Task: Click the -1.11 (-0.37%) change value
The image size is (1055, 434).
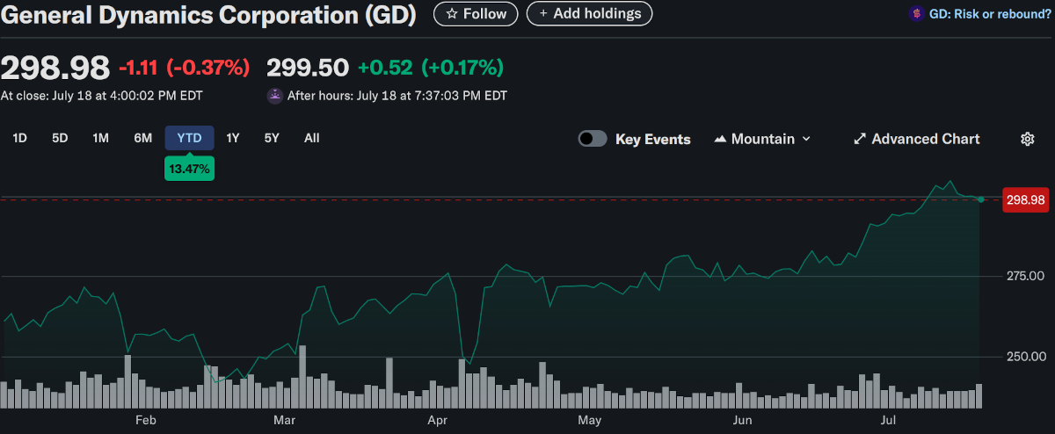Action: click(185, 67)
